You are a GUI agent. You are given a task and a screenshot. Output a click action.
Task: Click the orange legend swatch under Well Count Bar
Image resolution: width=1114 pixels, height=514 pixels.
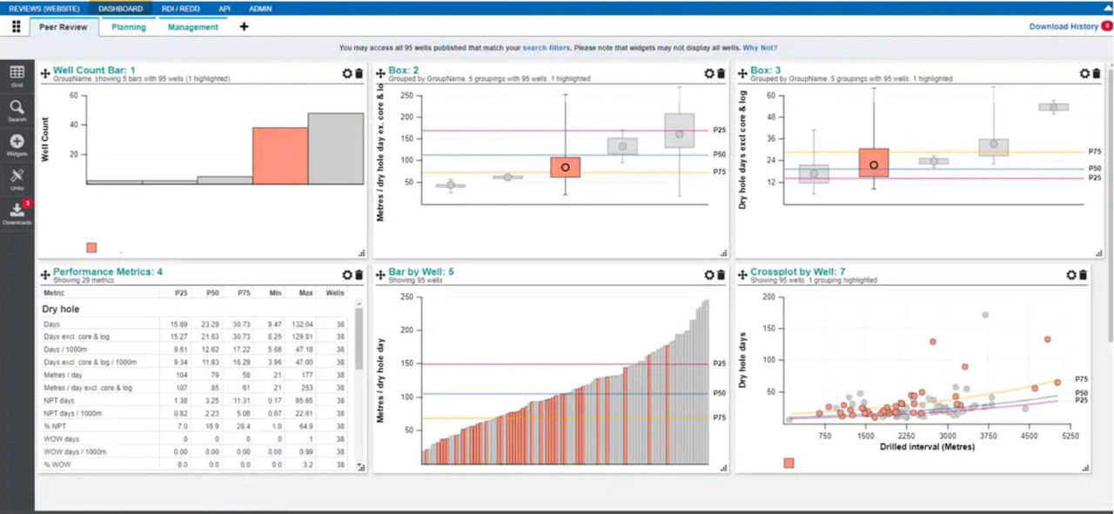(x=91, y=248)
